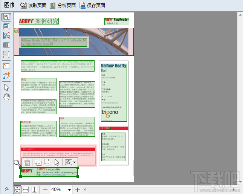The image size is (243, 194).
Task: Click the 40% zoom field
Action: (x=58, y=189)
